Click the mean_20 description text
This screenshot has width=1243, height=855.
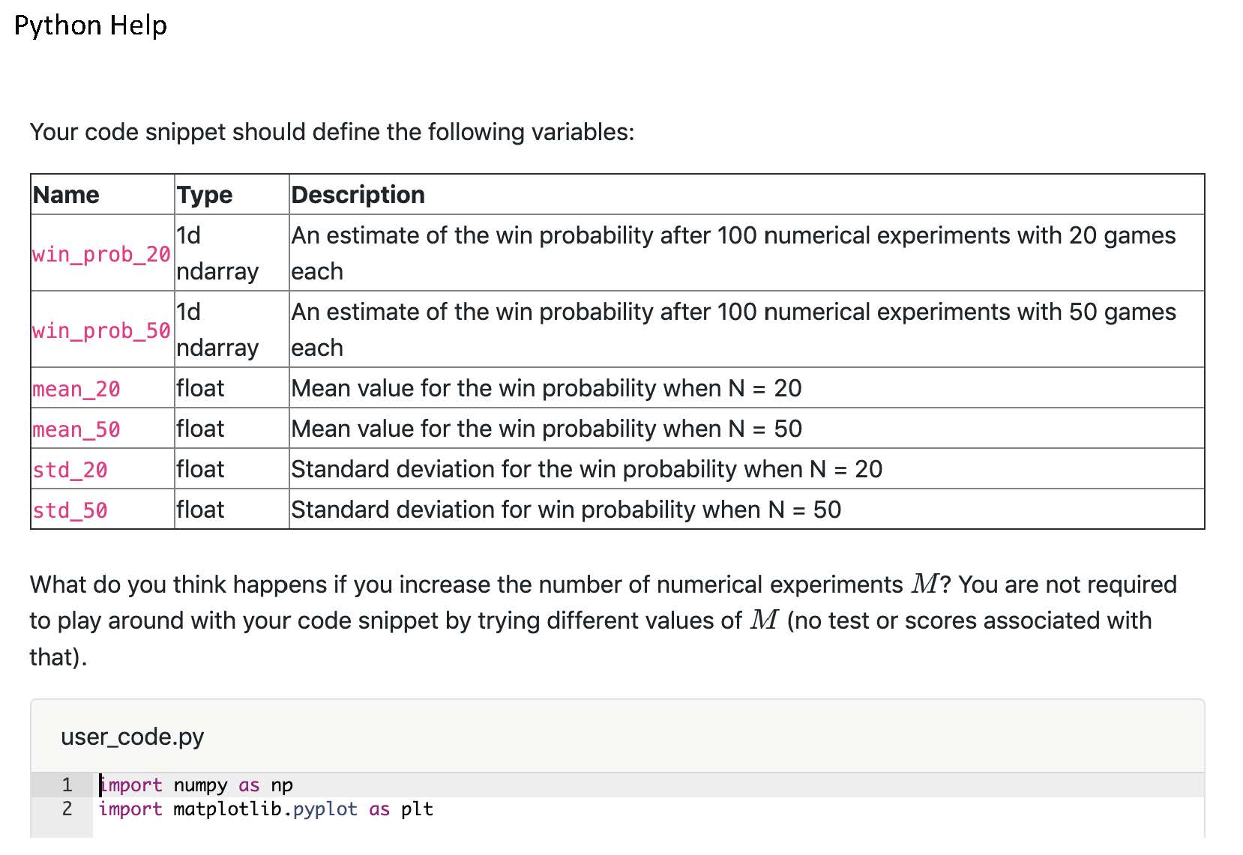click(547, 389)
